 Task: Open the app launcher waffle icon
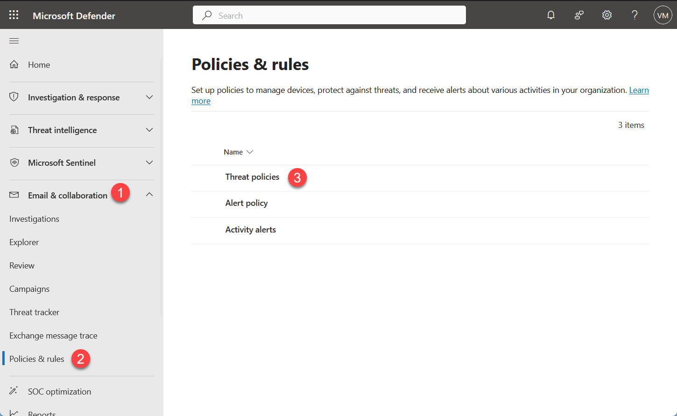14,14
